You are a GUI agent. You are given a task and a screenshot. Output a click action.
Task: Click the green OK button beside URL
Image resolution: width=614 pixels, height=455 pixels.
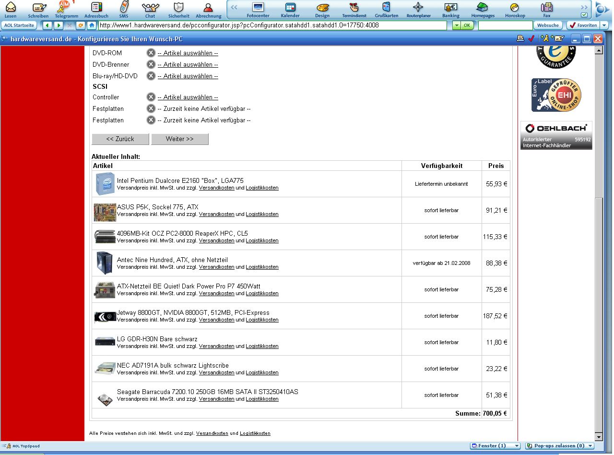pyautogui.click(x=467, y=25)
